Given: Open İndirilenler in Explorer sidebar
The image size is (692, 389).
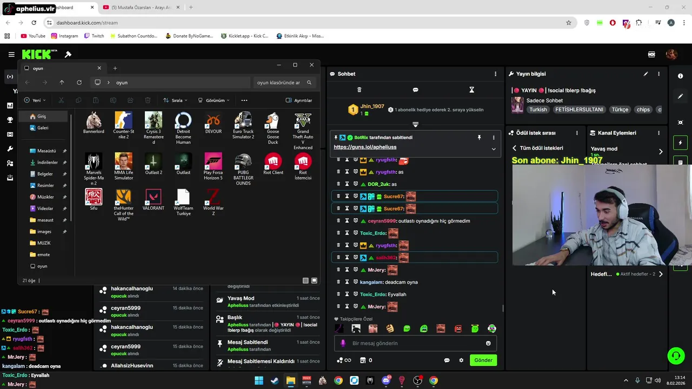Looking at the screenshot, I should (x=48, y=163).
